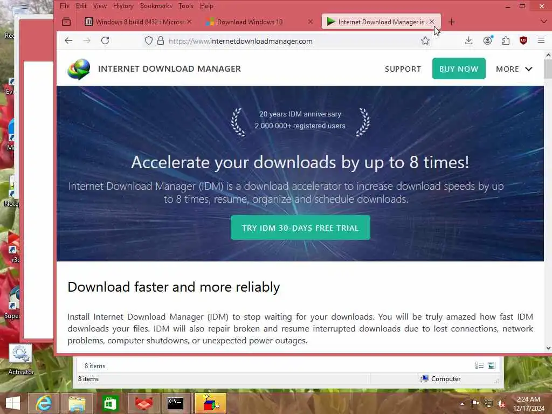Click the INTERNET DOWNLOAD MANAGER site title
This screenshot has height=414, width=552.
[169, 68]
